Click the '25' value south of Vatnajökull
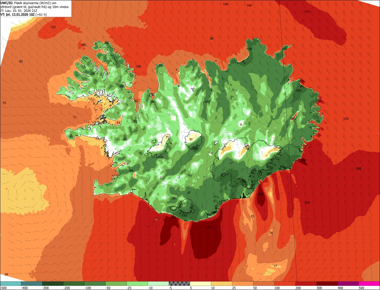The width and height of the screenshot is (380, 290). (252, 216)
